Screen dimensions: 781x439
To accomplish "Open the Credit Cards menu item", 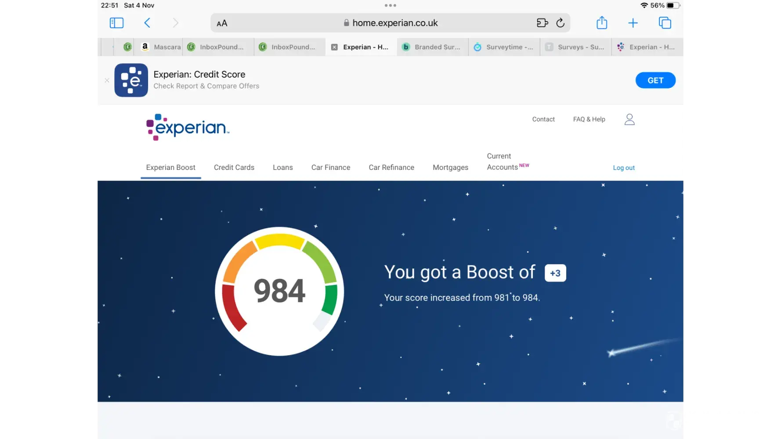I will tap(234, 167).
